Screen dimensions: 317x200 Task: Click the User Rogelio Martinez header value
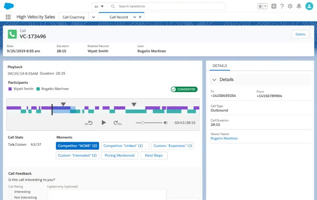(152, 51)
